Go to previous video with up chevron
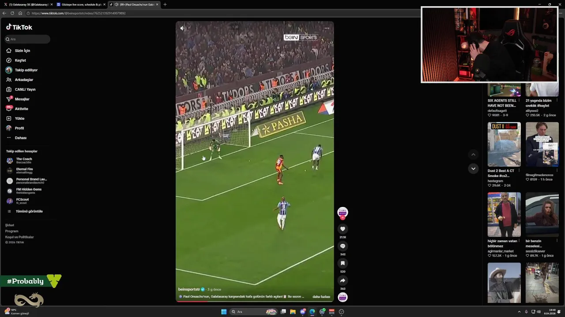This screenshot has height=317, width=565. pyautogui.click(x=473, y=155)
